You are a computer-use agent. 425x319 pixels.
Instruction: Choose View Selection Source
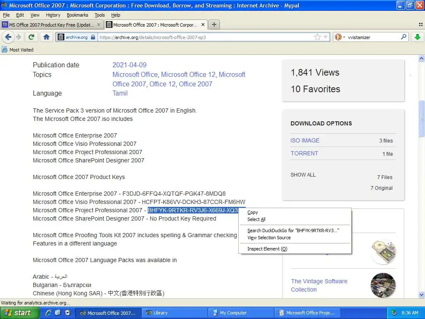point(295,238)
